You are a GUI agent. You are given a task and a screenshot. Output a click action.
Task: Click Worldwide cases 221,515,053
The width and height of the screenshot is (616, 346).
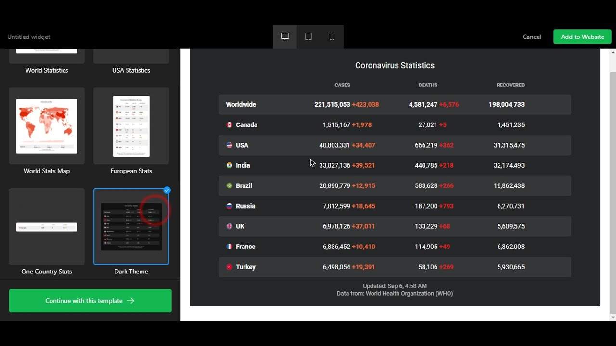coord(332,104)
